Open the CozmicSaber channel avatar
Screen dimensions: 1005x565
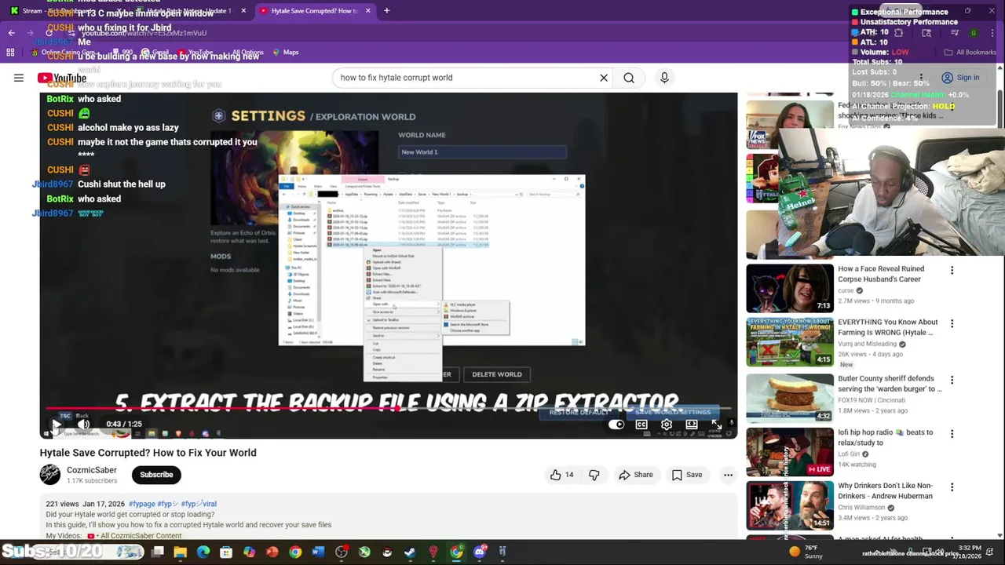pyautogui.click(x=50, y=475)
